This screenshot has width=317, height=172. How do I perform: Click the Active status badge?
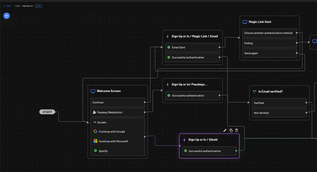(38, 6)
